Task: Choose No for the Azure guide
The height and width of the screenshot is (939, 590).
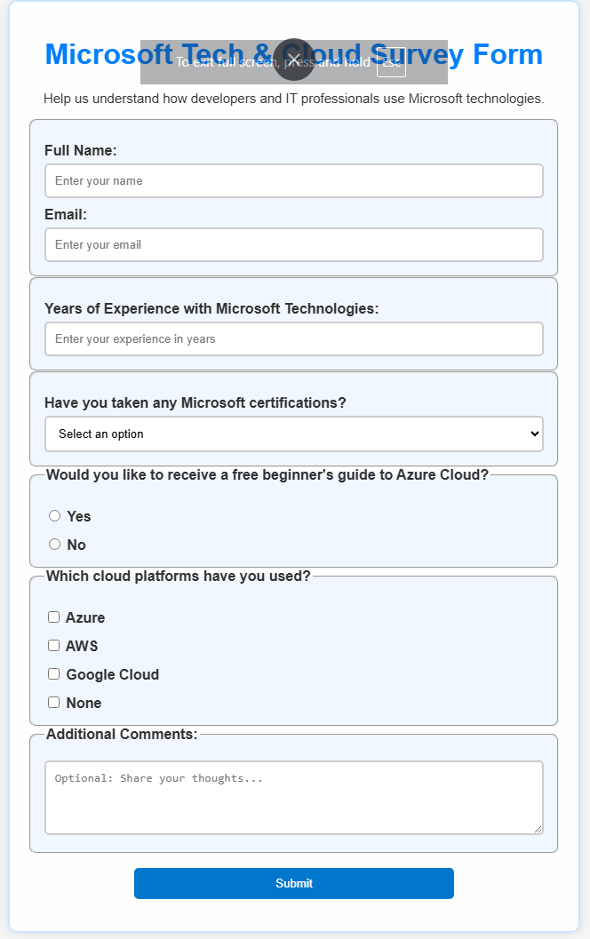Action: pos(55,545)
